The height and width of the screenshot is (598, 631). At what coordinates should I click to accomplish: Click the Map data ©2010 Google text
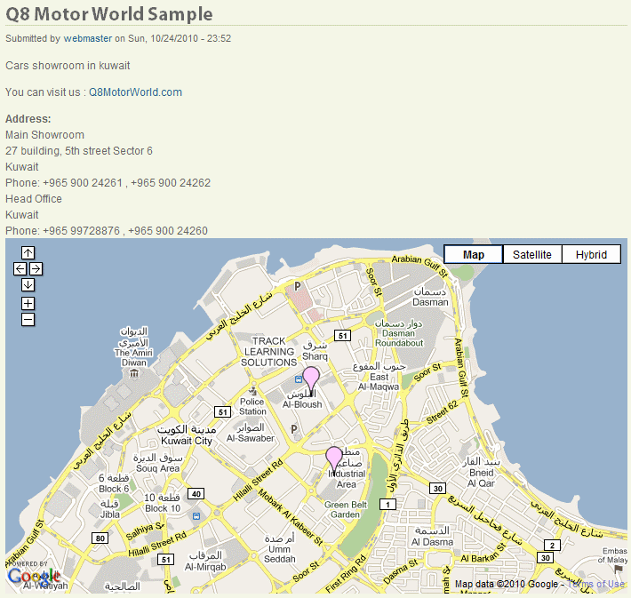click(x=507, y=584)
